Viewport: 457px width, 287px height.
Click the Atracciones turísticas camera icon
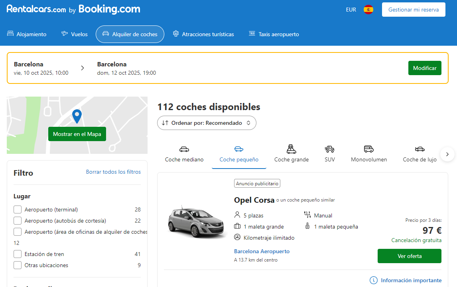pyautogui.click(x=175, y=34)
